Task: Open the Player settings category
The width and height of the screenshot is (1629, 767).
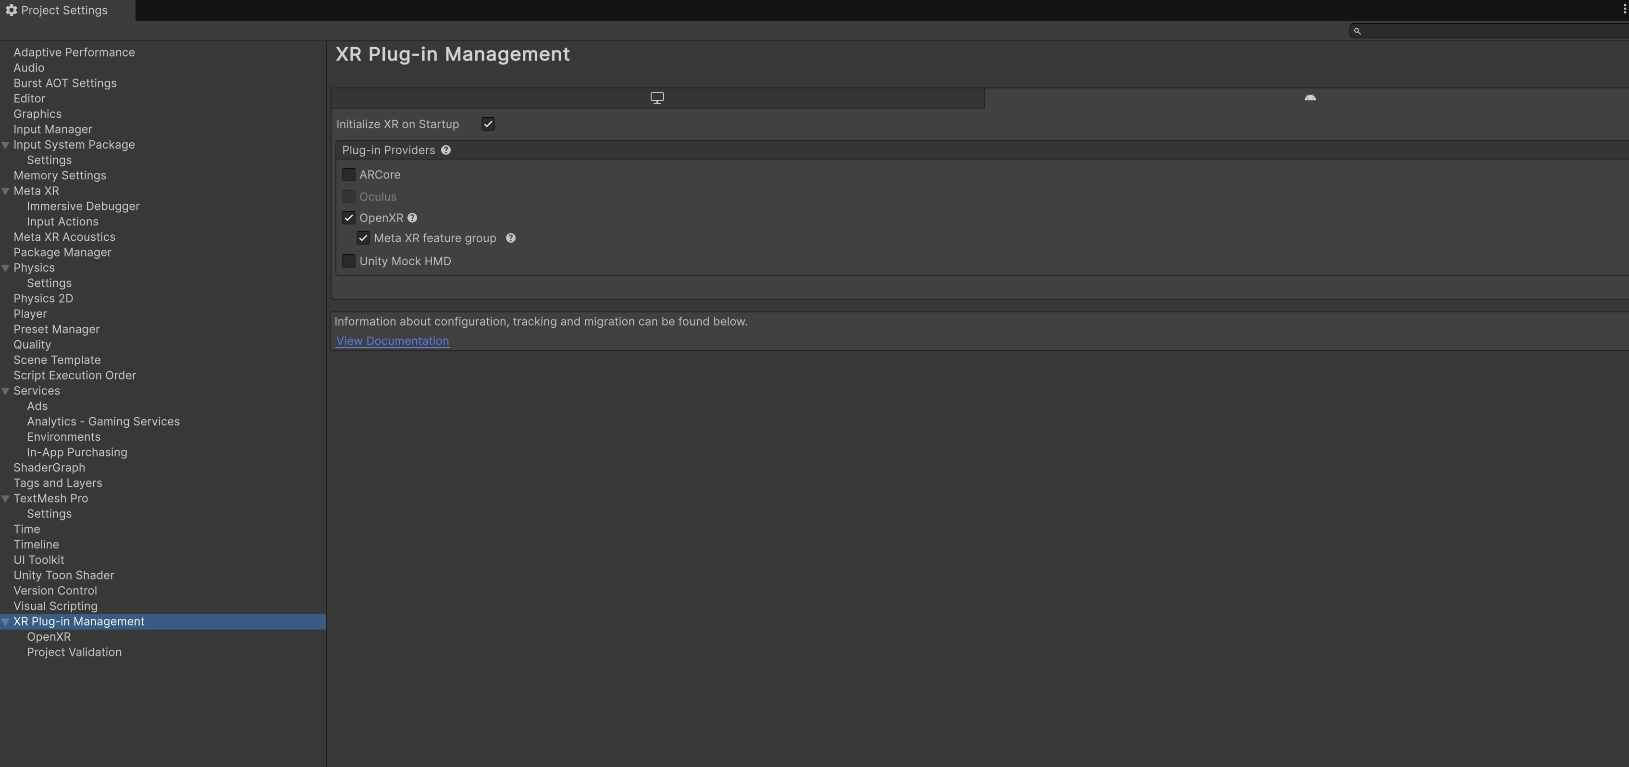Action: (30, 314)
